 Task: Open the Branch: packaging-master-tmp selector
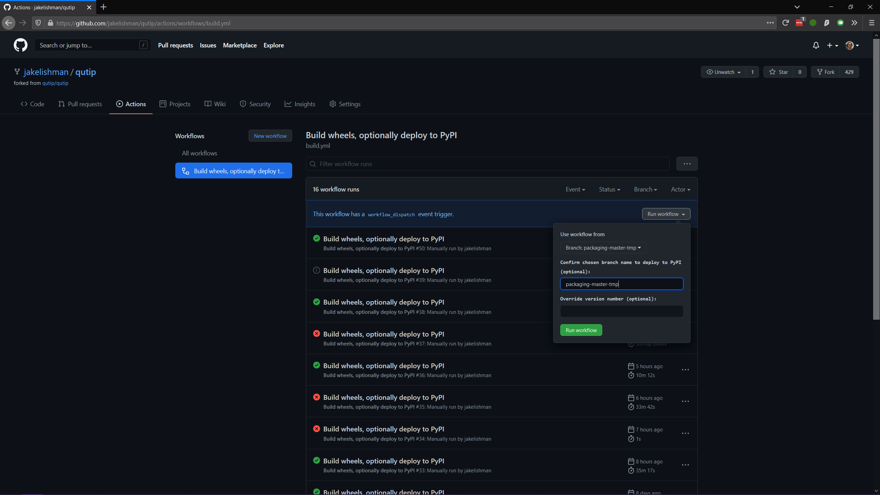click(x=603, y=247)
